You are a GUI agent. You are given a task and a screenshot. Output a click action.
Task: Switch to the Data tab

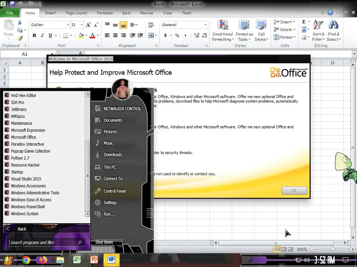pyautogui.click(x=126, y=13)
